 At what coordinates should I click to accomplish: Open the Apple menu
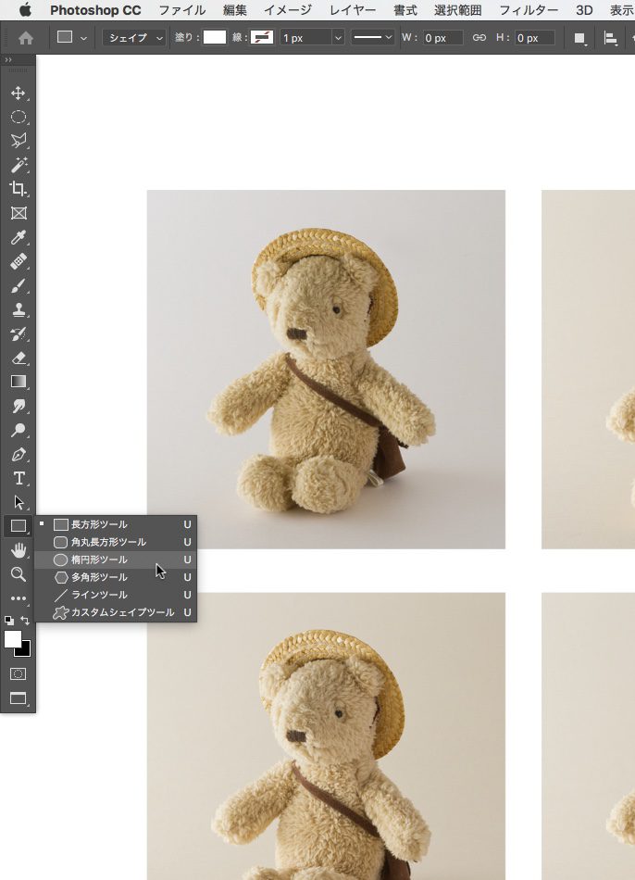[x=25, y=9]
